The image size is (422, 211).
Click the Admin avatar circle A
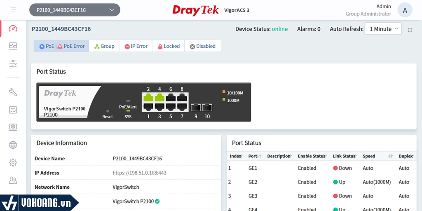pyautogui.click(x=405, y=10)
